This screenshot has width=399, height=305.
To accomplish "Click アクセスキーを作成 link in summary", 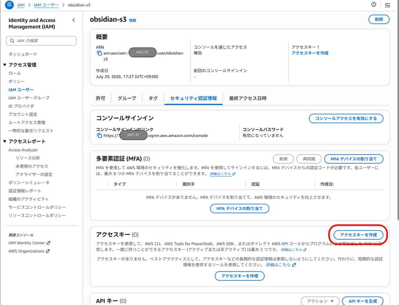I will 310,53.
